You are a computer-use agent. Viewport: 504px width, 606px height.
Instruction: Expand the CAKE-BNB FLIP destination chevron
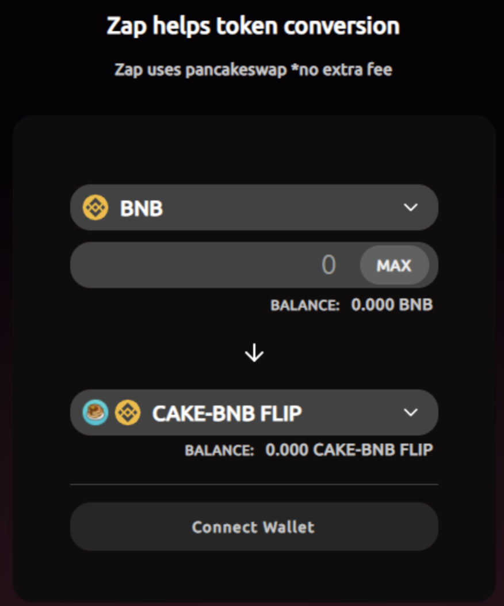pyautogui.click(x=410, y=412)
